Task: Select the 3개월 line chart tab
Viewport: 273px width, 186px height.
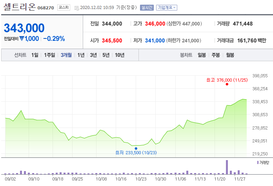Action: (66, 55)
